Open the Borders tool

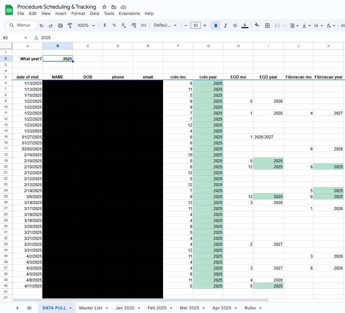(267, 26)
